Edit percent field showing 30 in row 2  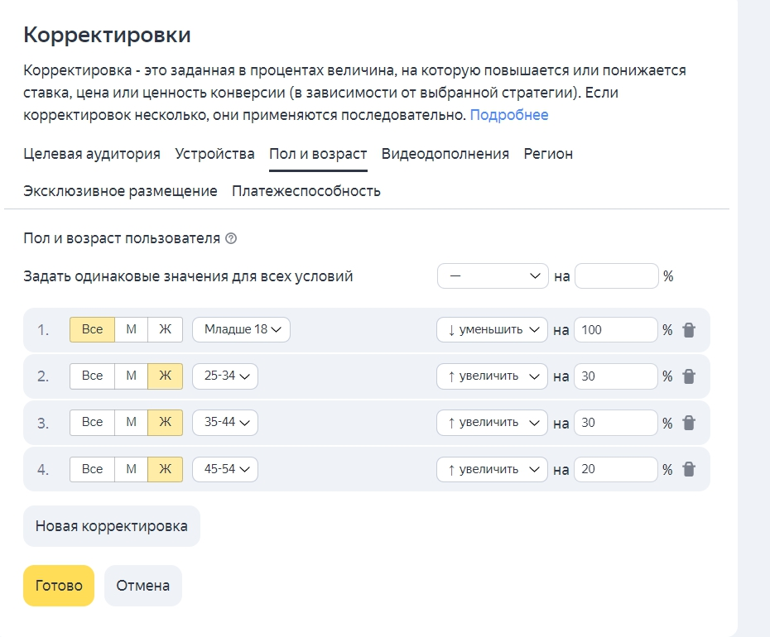click(616, 376)
